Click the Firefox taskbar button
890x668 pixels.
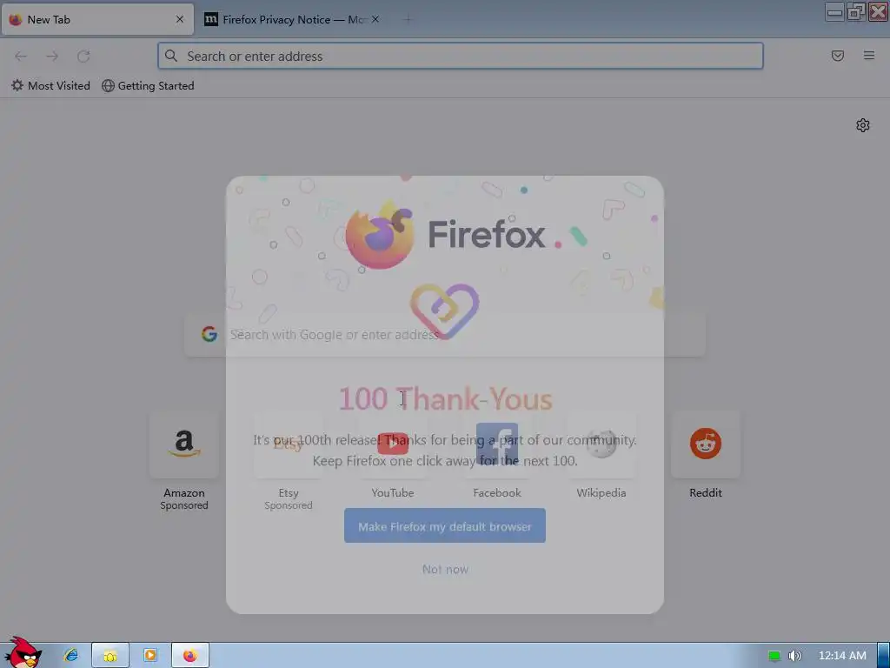click(190, 656)
